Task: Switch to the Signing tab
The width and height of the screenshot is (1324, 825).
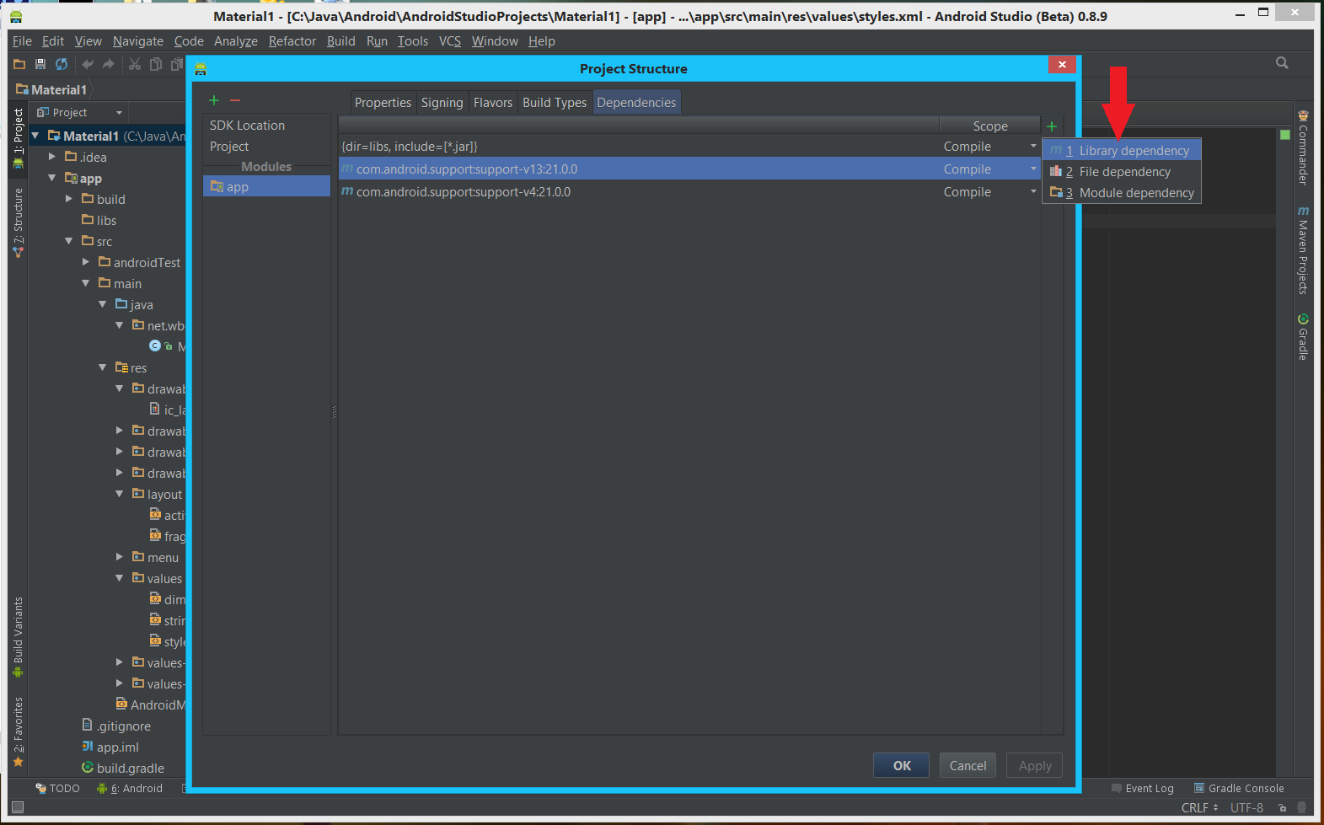Action: pyautogui.click(x=442, y=103)
